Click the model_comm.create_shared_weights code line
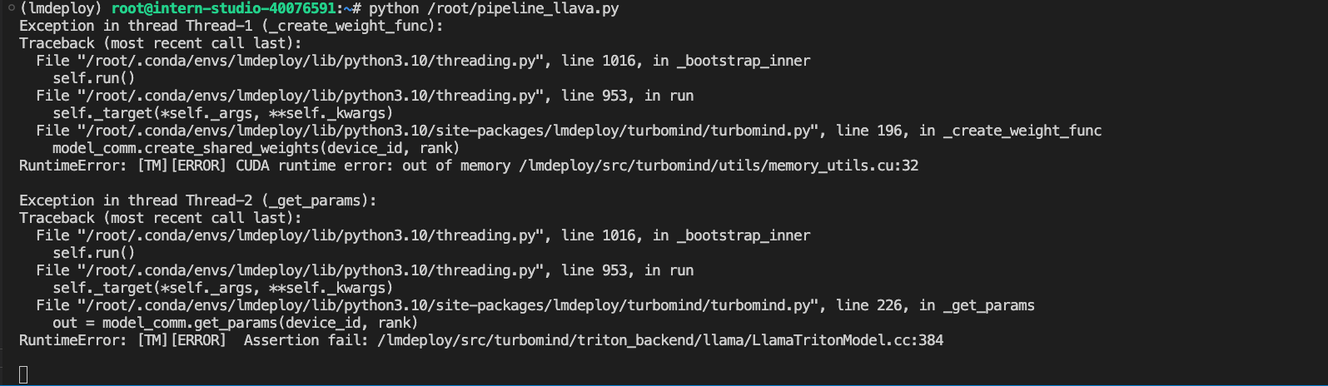 tap(256, 148)
